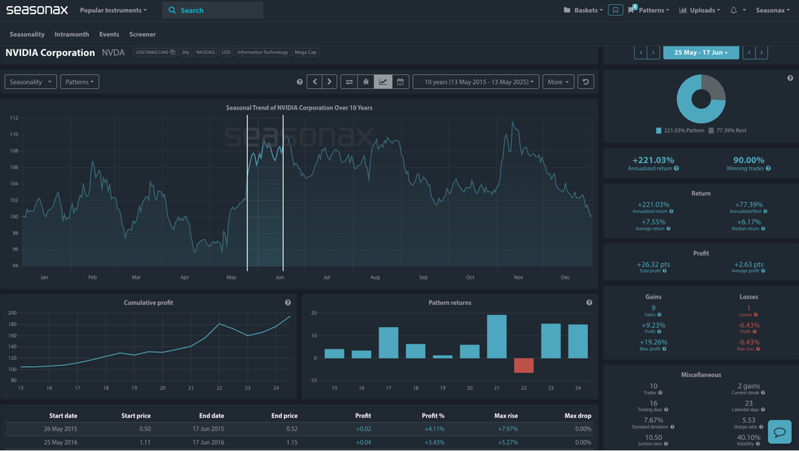Copy the ISIN US67066G1040 using the copy icon
The image size is (799, 451).
172,53
